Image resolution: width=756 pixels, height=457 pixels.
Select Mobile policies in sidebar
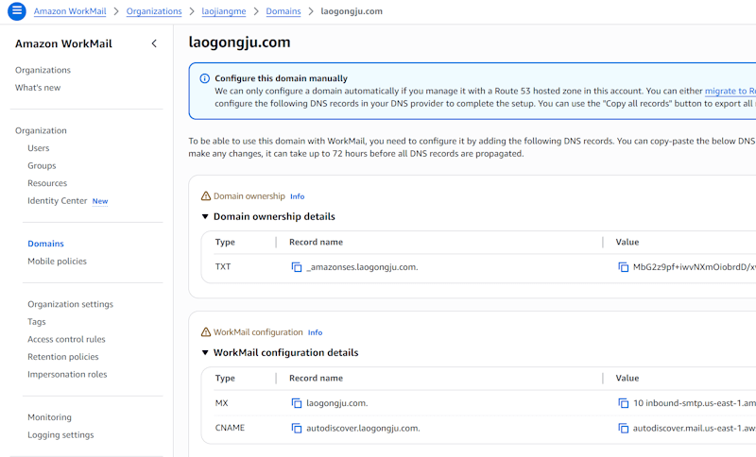57,262
